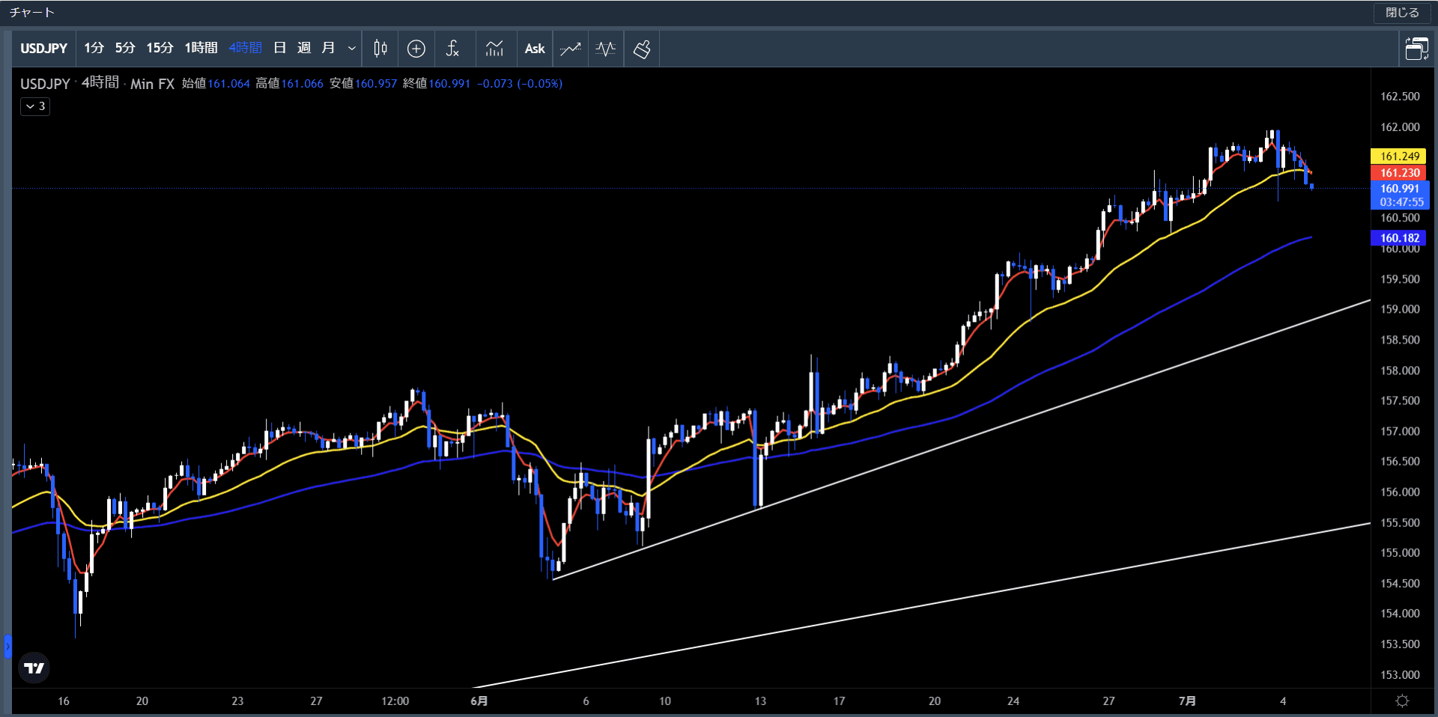Click the 6月 label on time axis
The image size is (1438, 717).
[479, 701]
